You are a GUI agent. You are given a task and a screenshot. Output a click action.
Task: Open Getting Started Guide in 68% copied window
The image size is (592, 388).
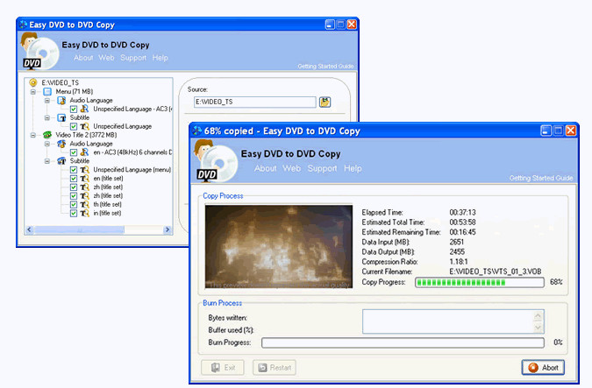[540, 178]
